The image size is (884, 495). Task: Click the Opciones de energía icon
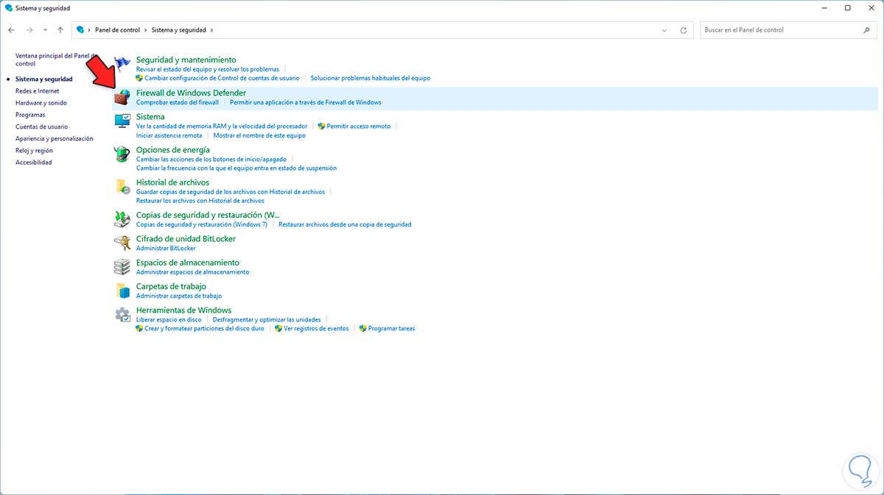point(122,154)
